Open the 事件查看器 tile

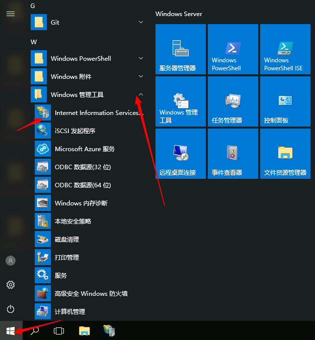[233, 154]
